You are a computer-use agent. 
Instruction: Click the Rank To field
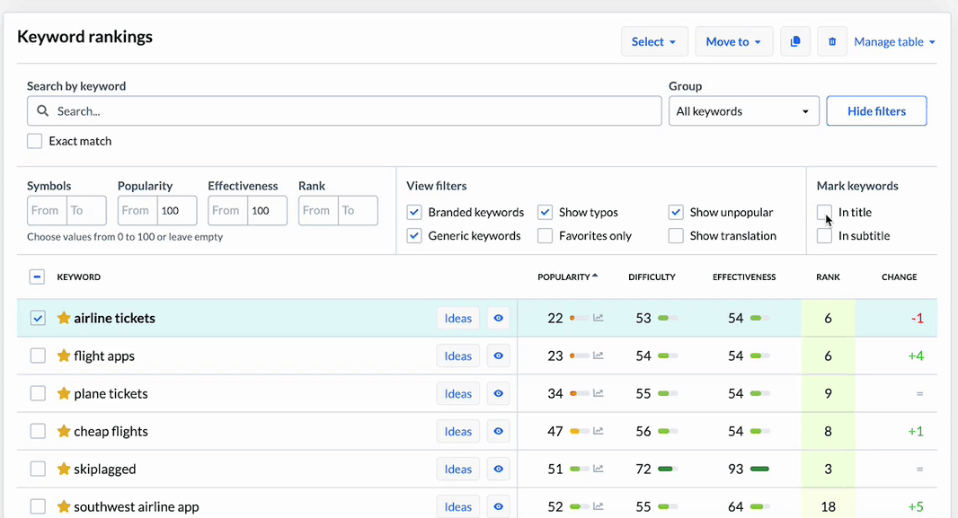tap(358, 210)
